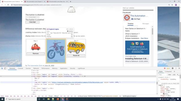Open the notification center icon
The width and height of the screenshot is (181, 101).
pyautogui.click(x=178, y=99)
